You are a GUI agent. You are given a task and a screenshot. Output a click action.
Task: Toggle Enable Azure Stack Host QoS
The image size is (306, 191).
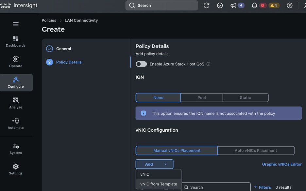(141, 64)
